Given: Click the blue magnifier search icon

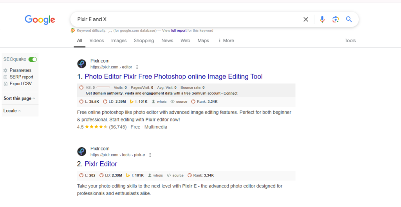Looking at the screenshot, I should [349, 20].
